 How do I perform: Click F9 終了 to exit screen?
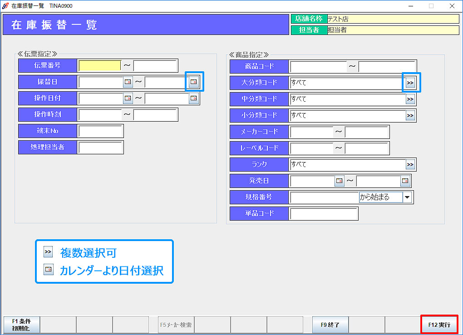pos(330,325)
